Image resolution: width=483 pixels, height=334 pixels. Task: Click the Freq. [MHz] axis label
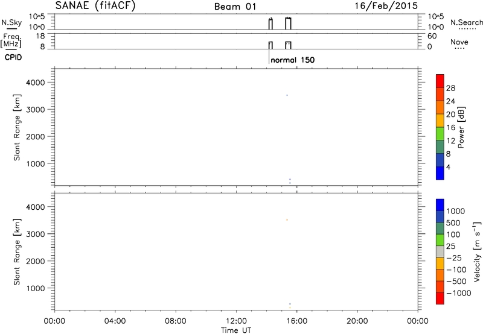pyautogui.click(x=11, y=41)
